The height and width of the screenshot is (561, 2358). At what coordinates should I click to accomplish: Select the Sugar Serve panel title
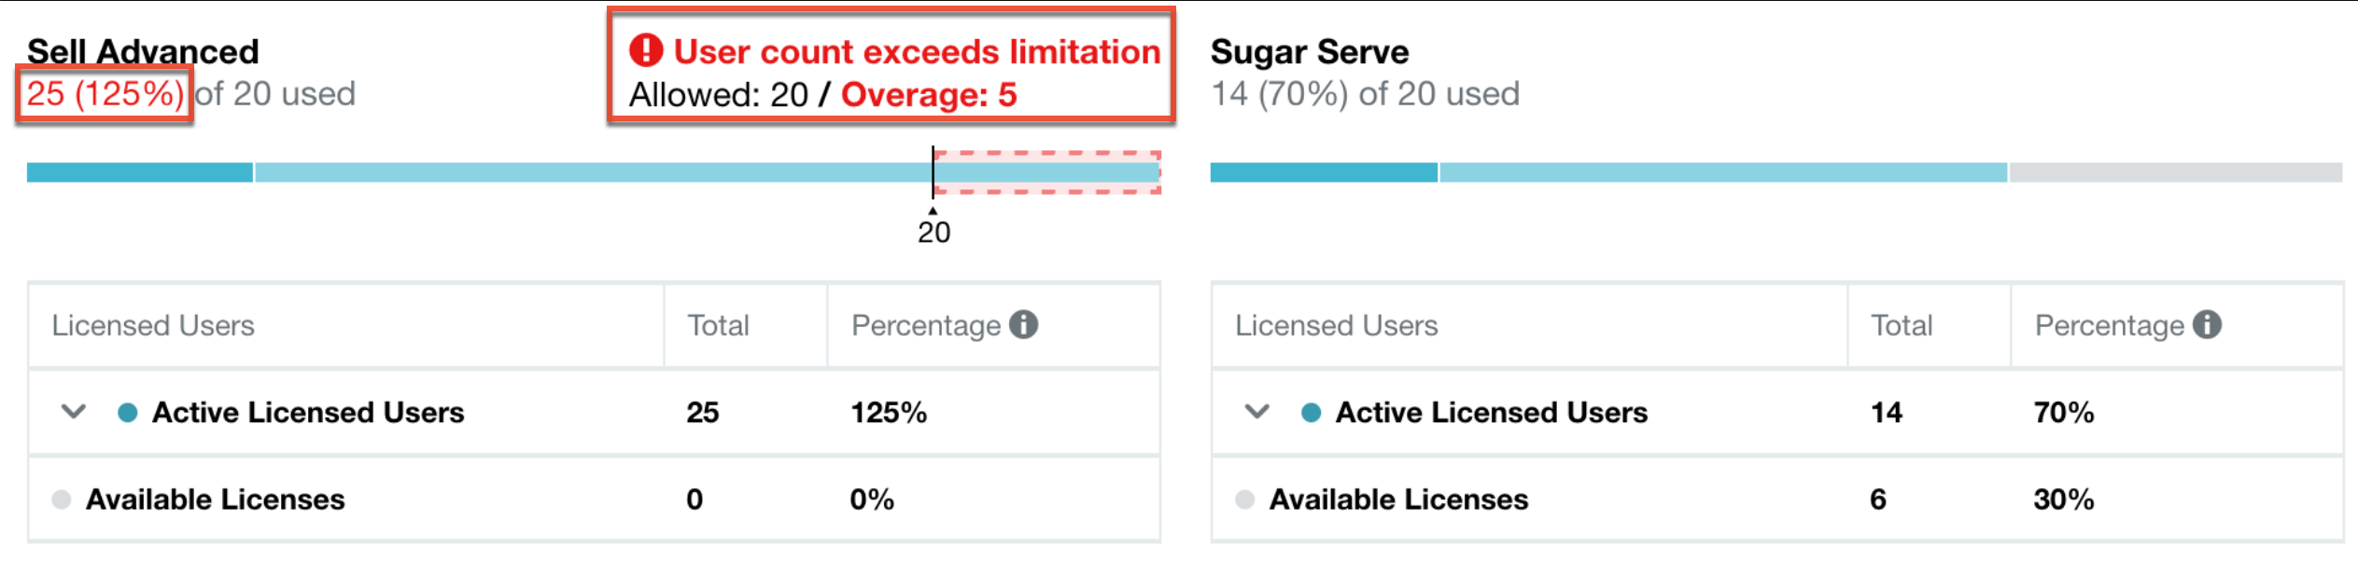[x=1309, y=51]
